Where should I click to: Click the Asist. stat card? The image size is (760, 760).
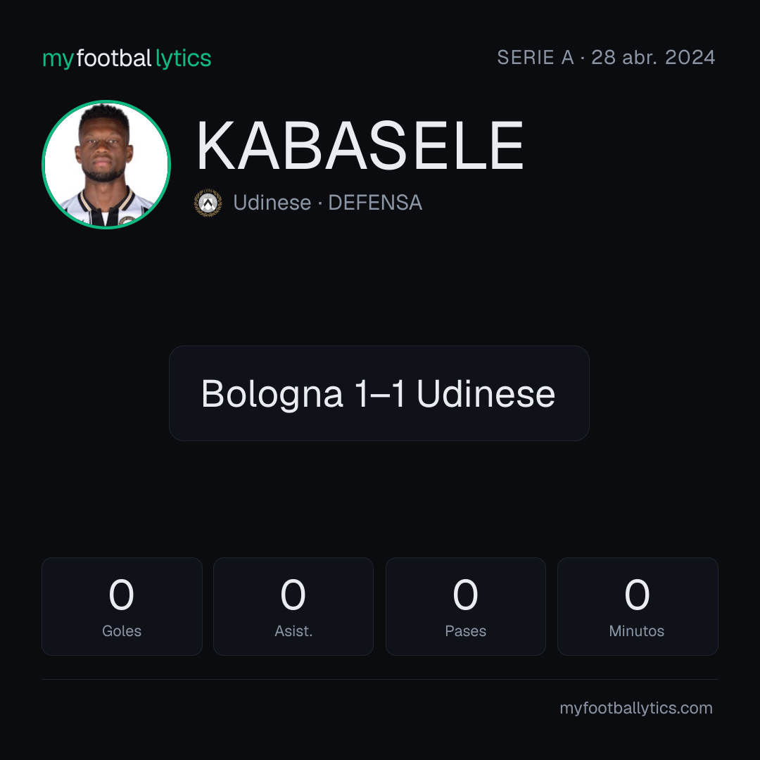[x=293, y=607]
